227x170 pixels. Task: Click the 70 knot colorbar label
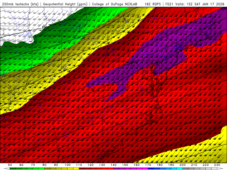[x=33, y=165]
